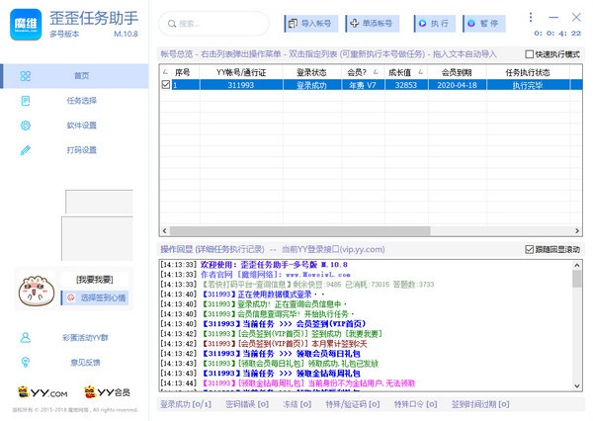Click the 执行完毕 task status cell
Viewport: 593px width, 421px height.
[x=528, y=85]
